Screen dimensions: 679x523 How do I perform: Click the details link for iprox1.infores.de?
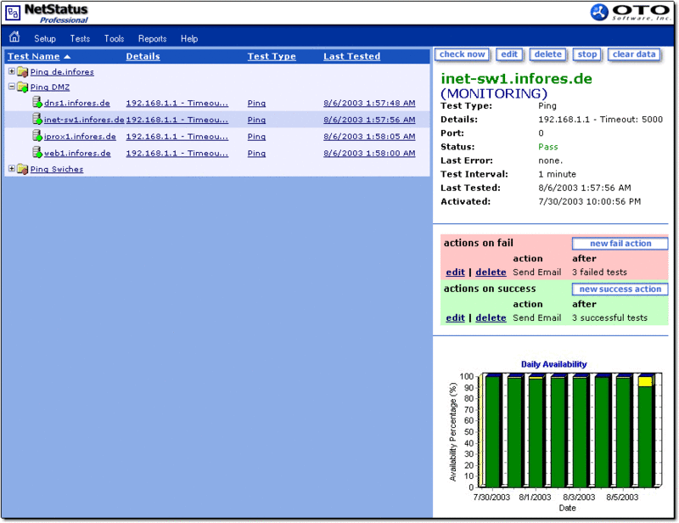[x=177, y=137]
